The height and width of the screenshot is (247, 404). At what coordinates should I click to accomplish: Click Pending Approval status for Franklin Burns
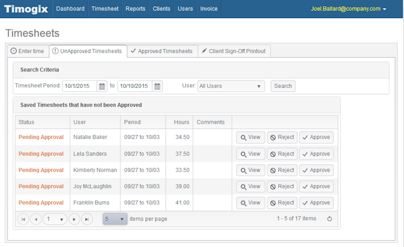(41, 203)
